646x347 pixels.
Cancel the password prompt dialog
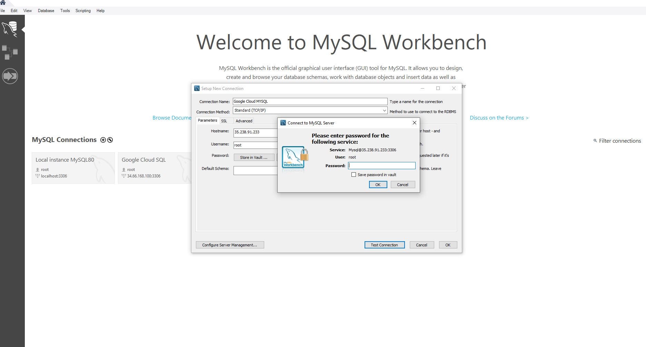pyautogui.click(x=402, y=185)
